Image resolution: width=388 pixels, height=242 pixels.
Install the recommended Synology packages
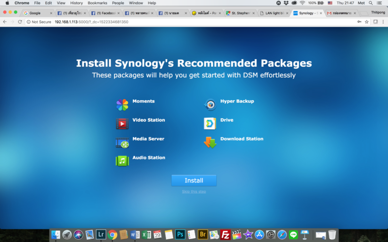coord(194,180)
